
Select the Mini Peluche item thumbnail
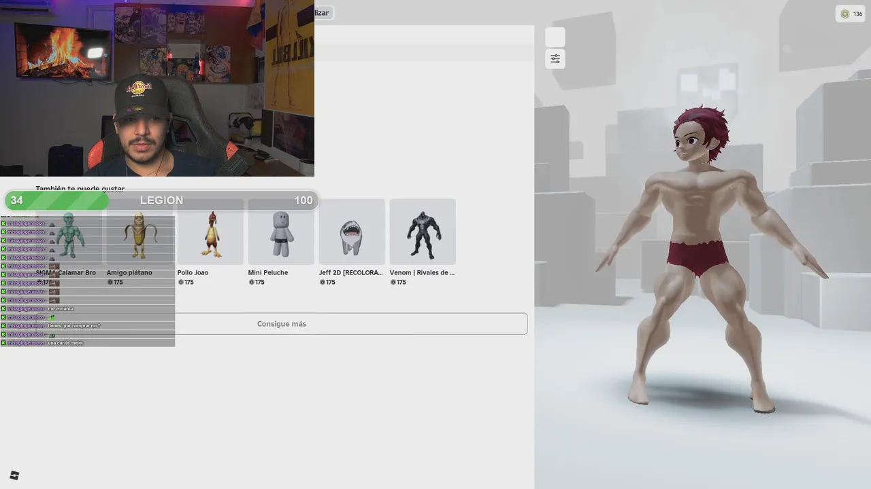(x=281, y=232)
